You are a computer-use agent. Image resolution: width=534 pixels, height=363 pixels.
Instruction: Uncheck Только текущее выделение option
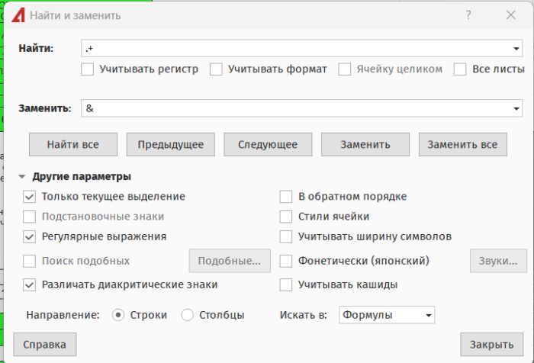[29, 197]
